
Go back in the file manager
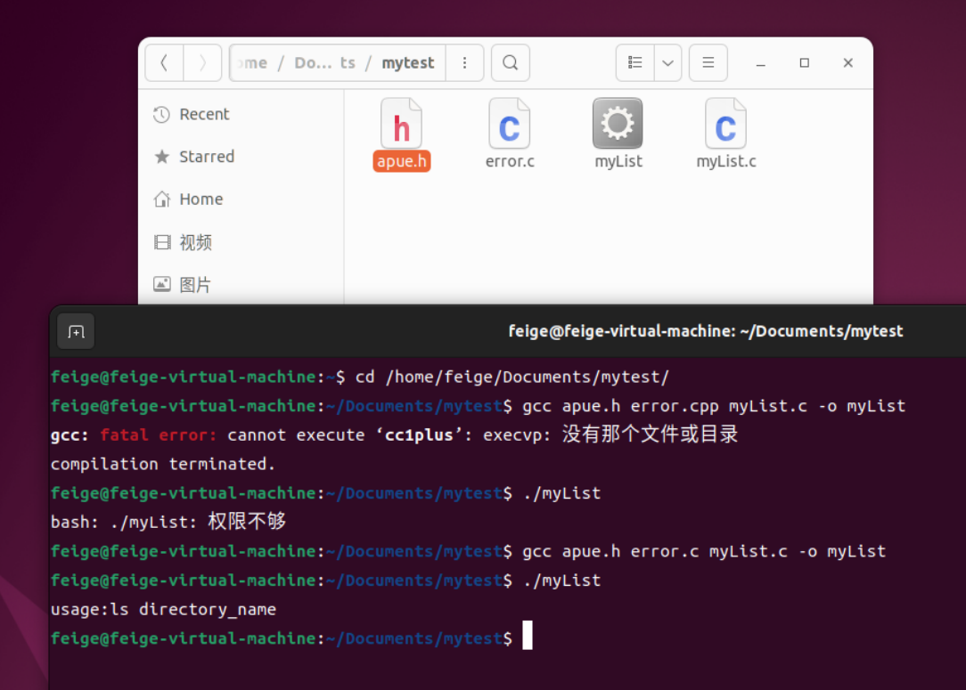pos(164,63)
